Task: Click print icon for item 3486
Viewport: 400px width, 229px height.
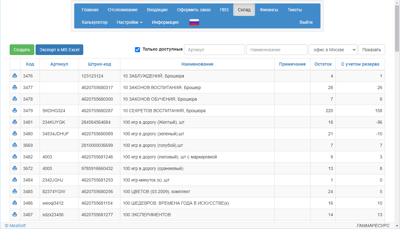Action: 15,203
